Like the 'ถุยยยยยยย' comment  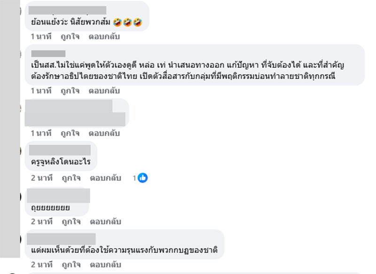tap(70, 221)
